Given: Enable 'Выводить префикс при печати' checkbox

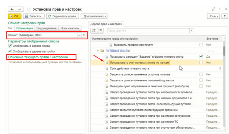Looking at the screenshot, I should (x=201, y=45).
